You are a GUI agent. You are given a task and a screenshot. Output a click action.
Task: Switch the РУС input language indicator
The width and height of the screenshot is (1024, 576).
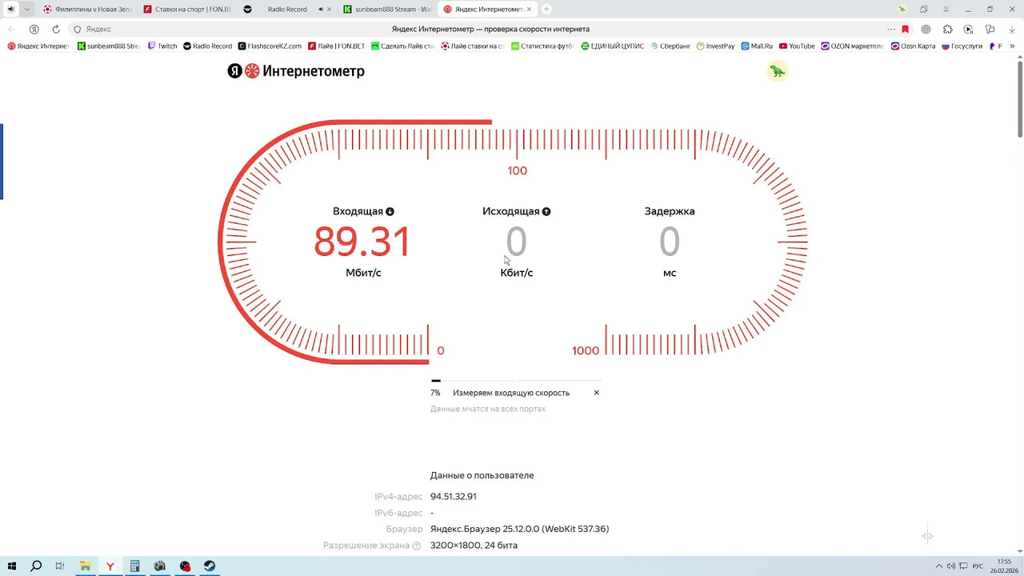pyautogui.click(x=978, y=566)
